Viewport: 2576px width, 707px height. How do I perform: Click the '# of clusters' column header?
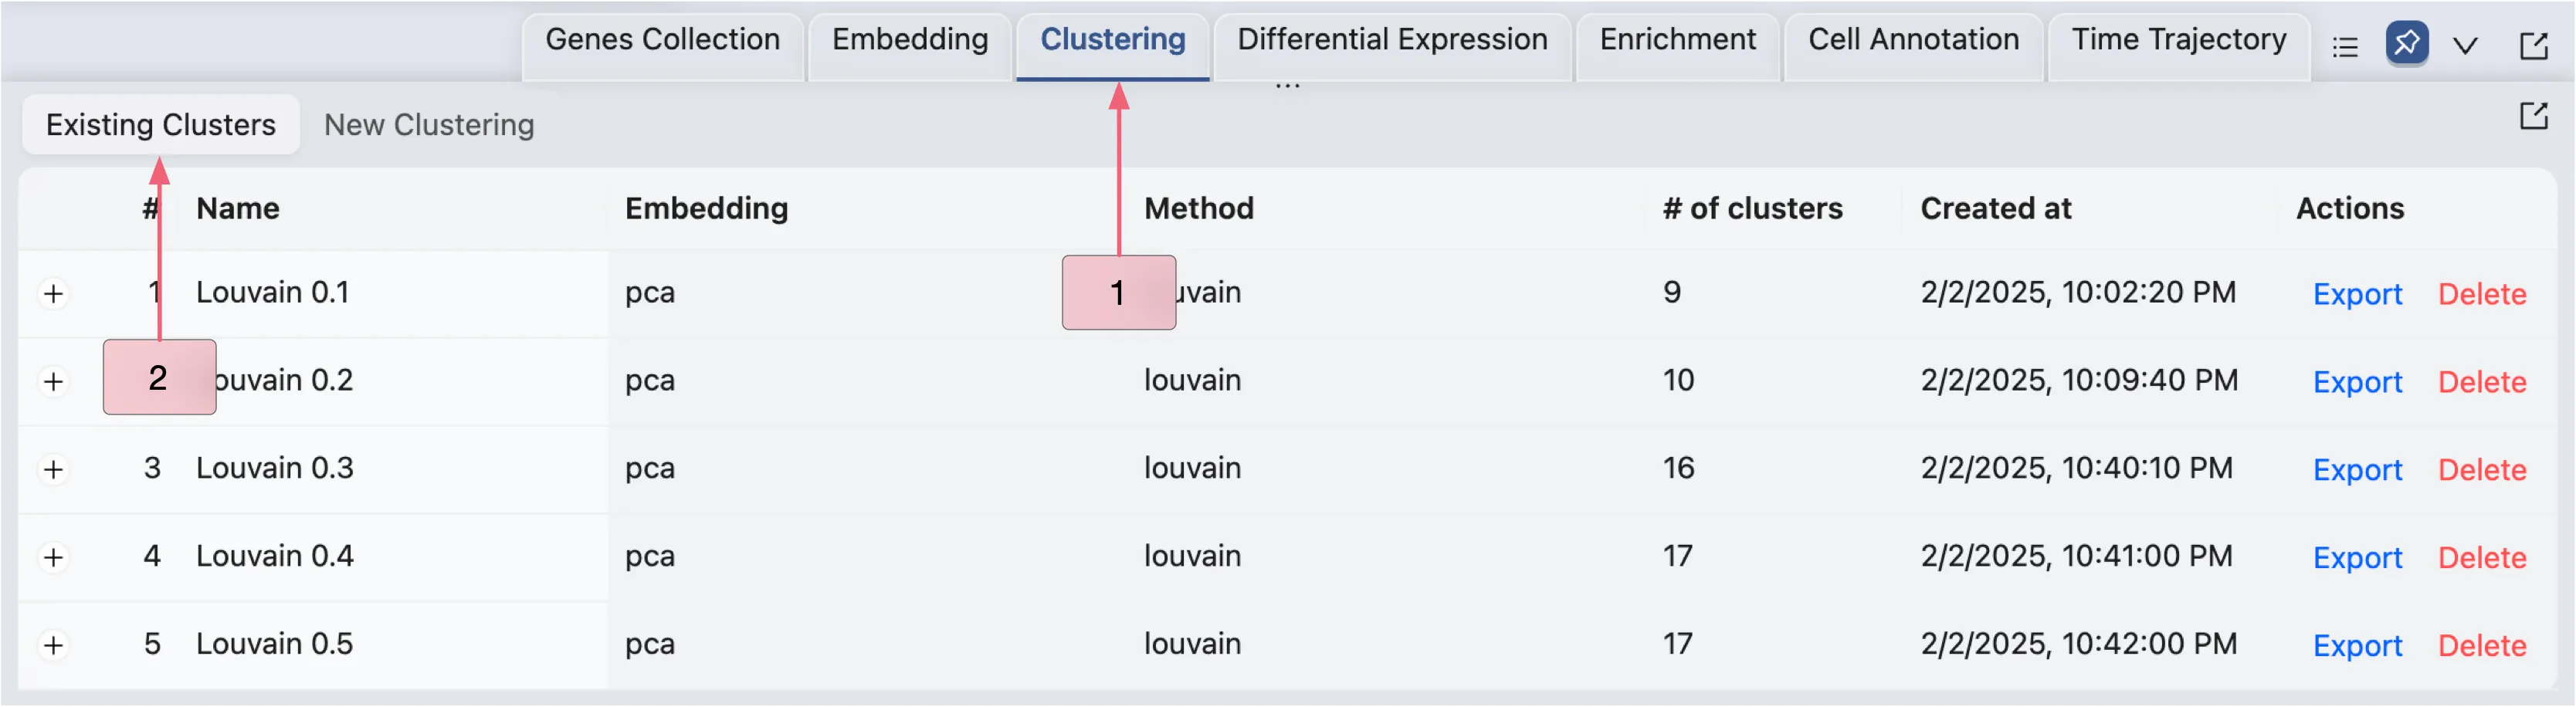(1751, 208)
